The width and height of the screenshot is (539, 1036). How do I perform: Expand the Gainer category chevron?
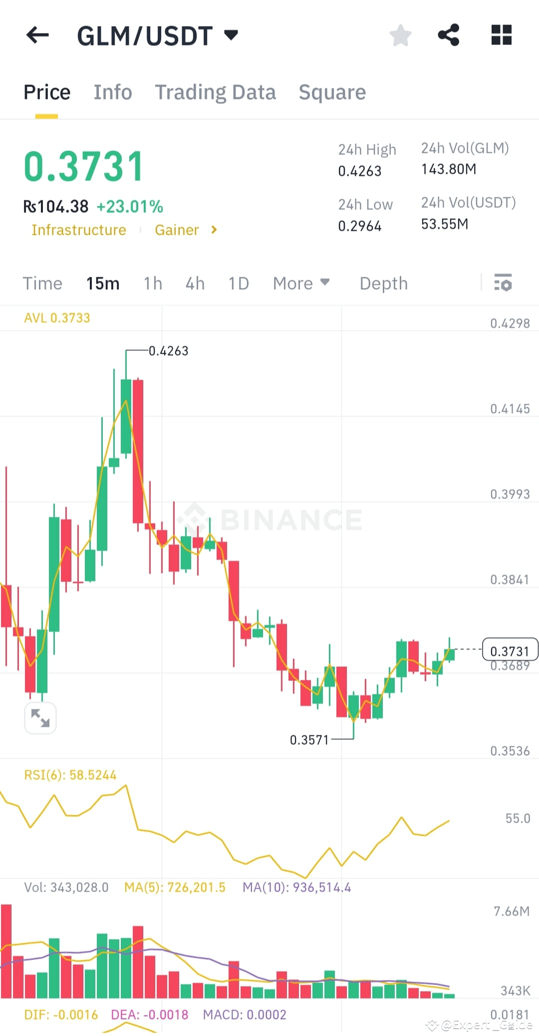tap(214, 230)
